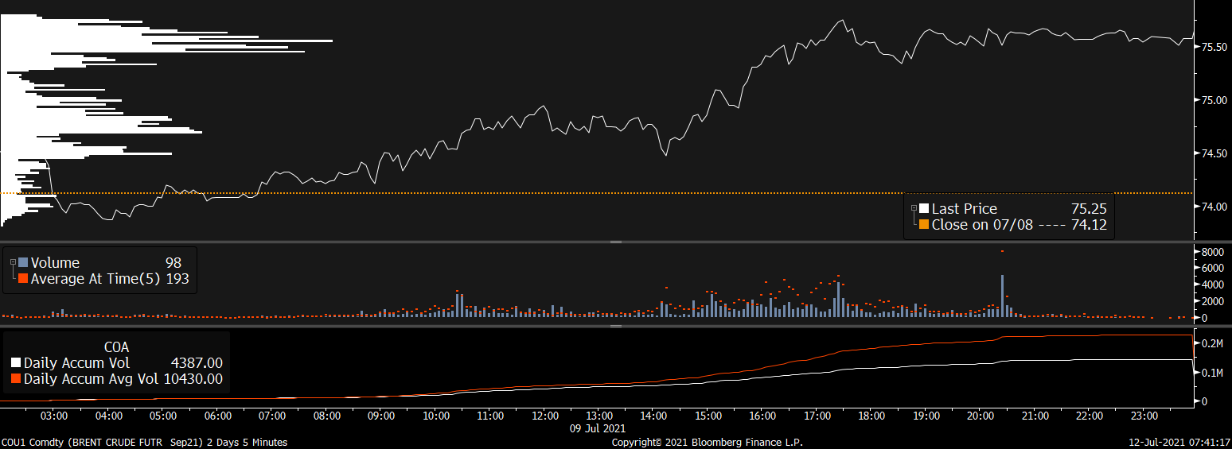Click the red Average At Time swatch
This screenshot has width=1232, height=449.
coord(23,279)
